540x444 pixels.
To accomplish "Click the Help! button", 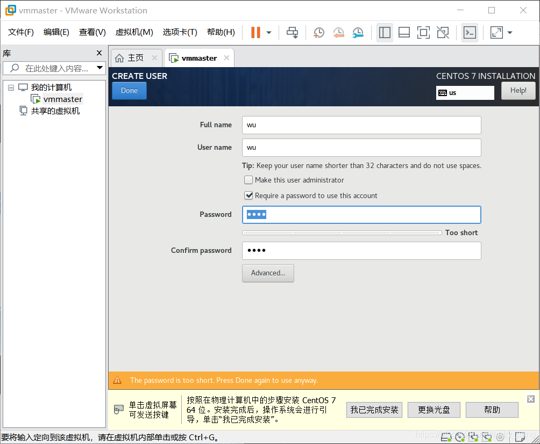I will [x=518, y=91].
